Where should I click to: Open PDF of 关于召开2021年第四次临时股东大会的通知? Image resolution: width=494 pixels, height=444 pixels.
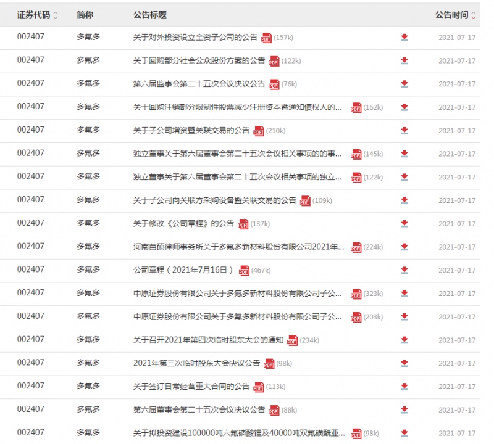[293, 340]
